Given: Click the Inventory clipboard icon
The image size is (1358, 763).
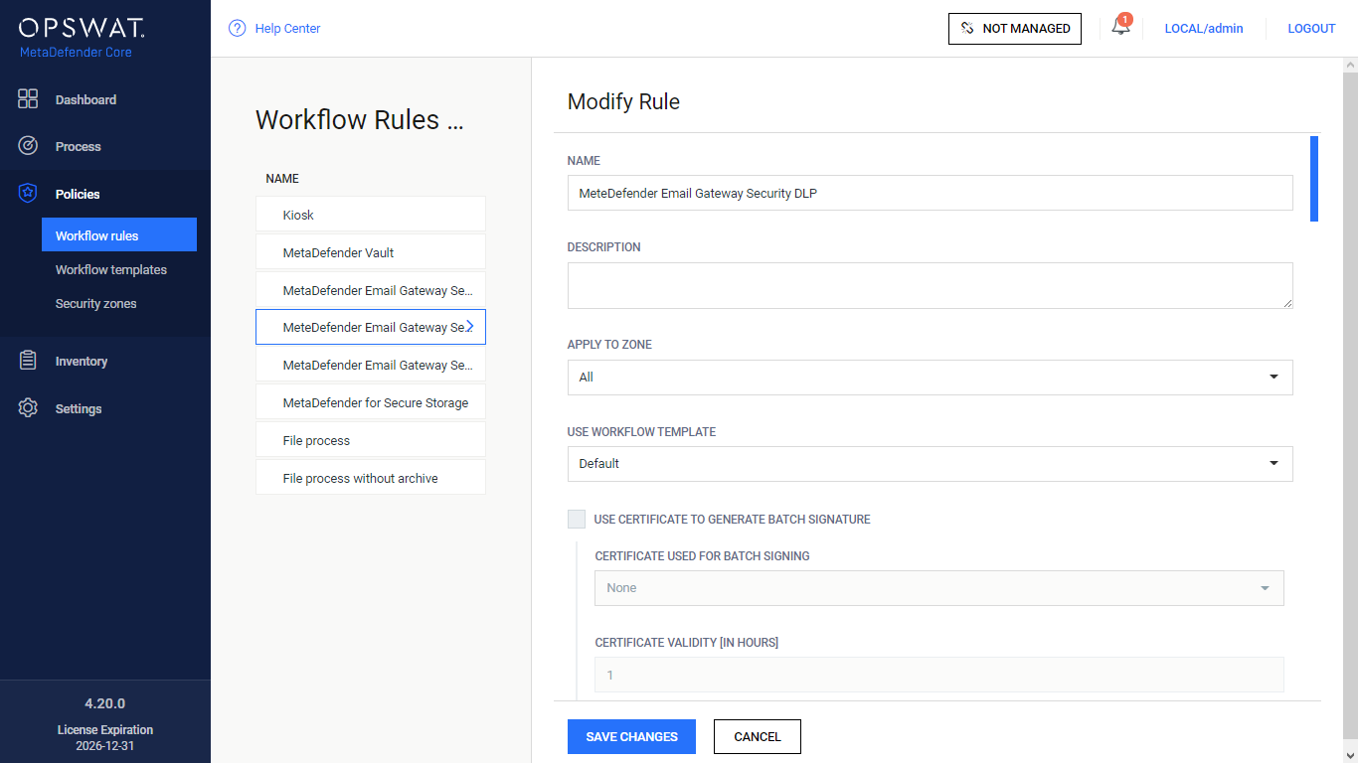Looking at the screenshot, I should [x=28, y=361].
